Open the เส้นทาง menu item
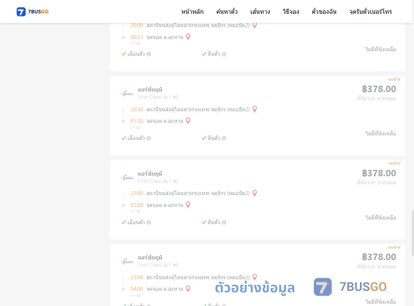 [x=260, y=11]
